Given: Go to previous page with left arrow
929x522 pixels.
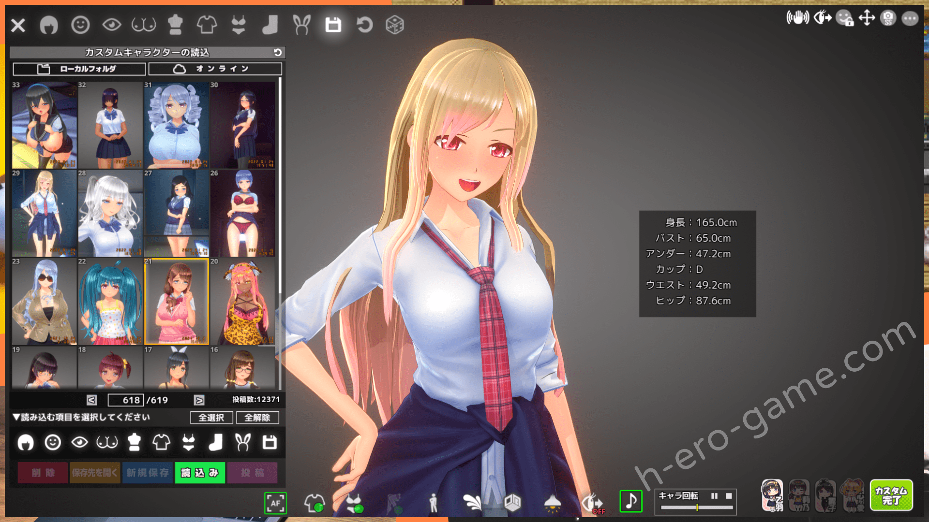Looking at the screenshot, I should click(92, 400).
